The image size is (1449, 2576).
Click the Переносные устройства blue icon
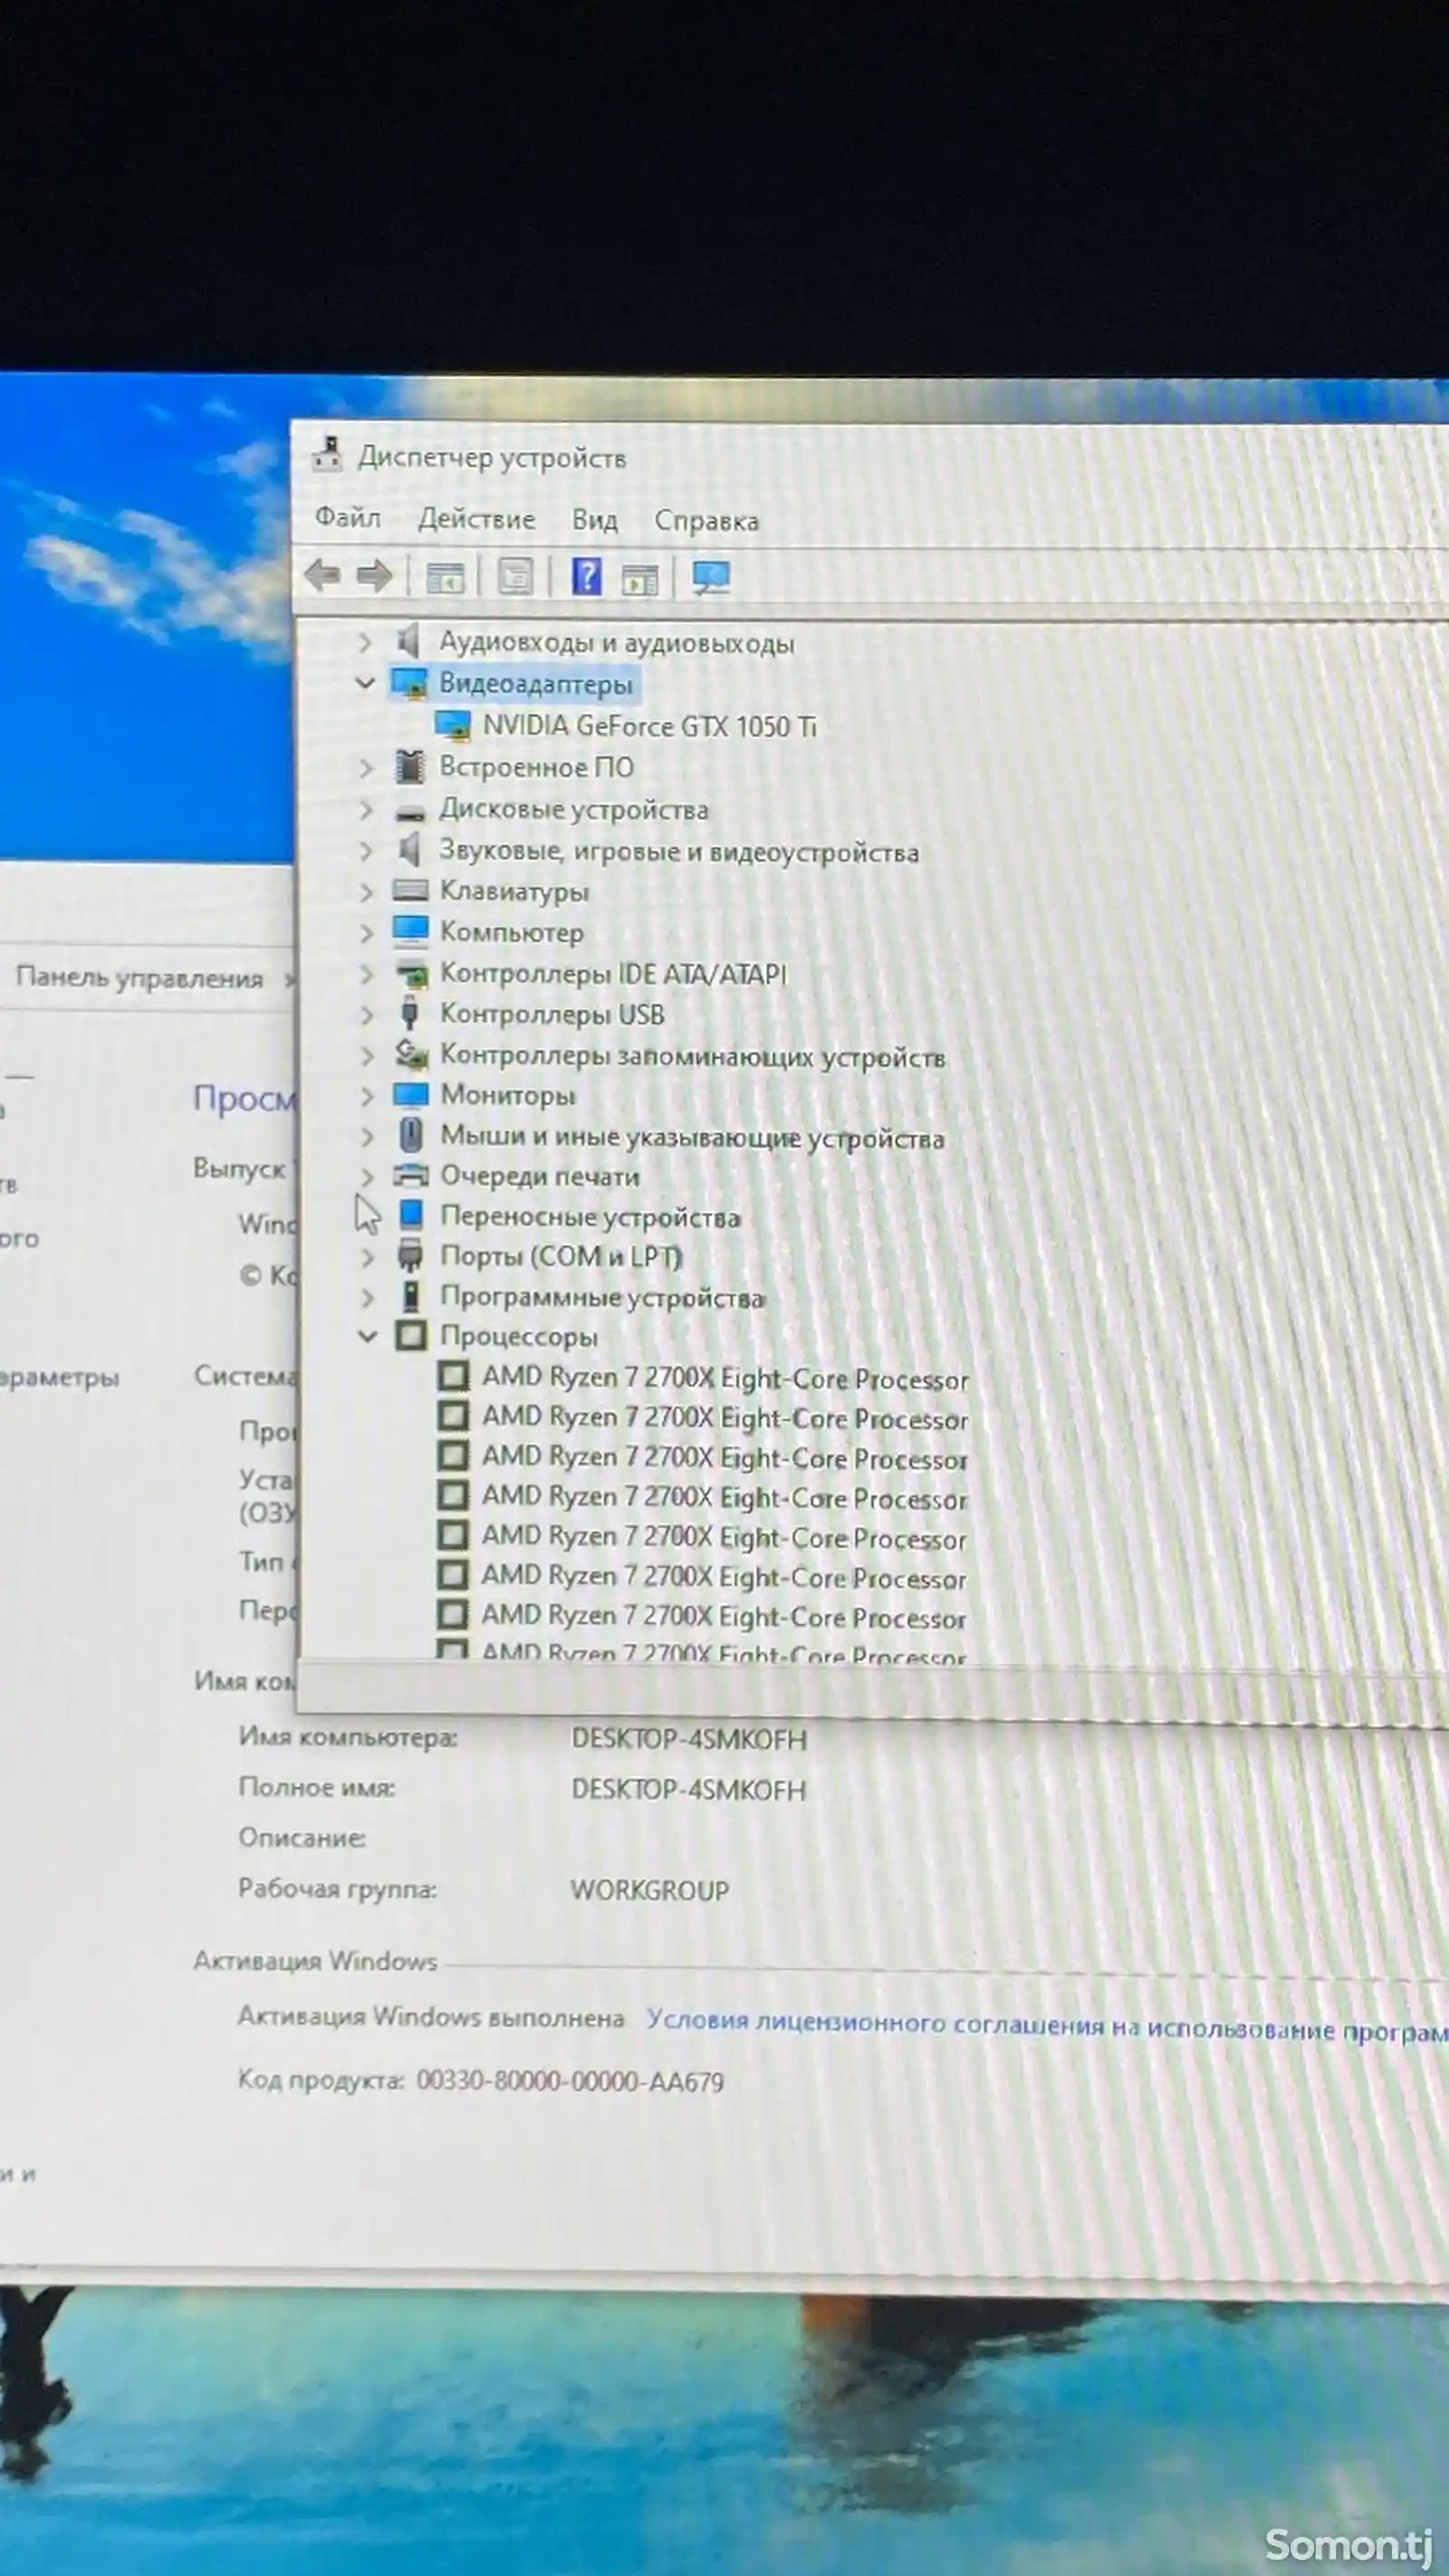(411, 1215)
